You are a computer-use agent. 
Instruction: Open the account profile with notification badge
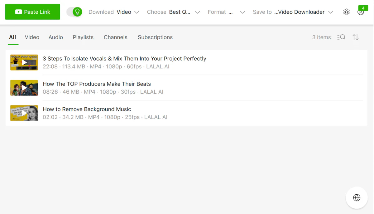[x=361, y=12]
